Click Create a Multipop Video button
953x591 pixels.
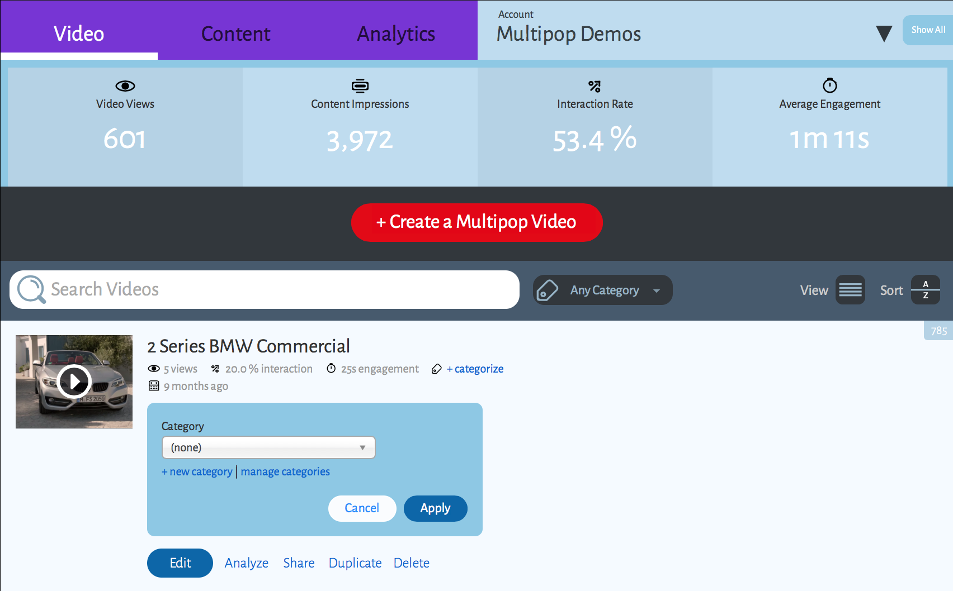click(477, 222)
